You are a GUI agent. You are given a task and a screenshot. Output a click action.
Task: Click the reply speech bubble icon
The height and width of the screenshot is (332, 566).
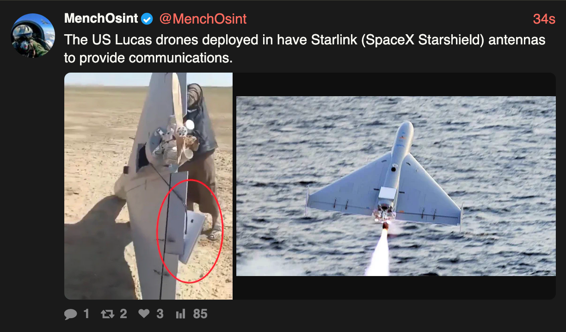pos(71,314)
